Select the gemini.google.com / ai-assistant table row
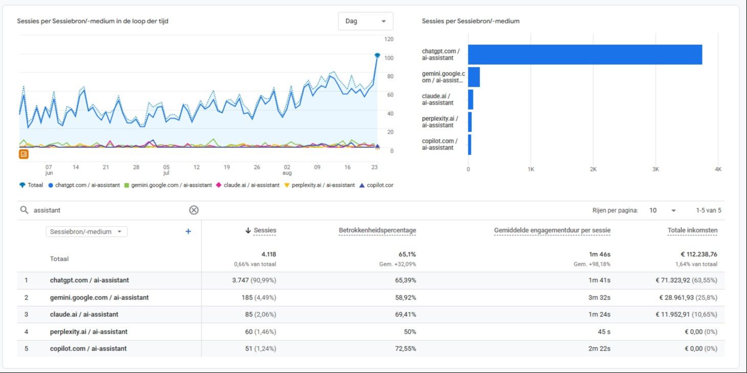The height and width of the screenshot is (373, 747). tap(371, 297)
